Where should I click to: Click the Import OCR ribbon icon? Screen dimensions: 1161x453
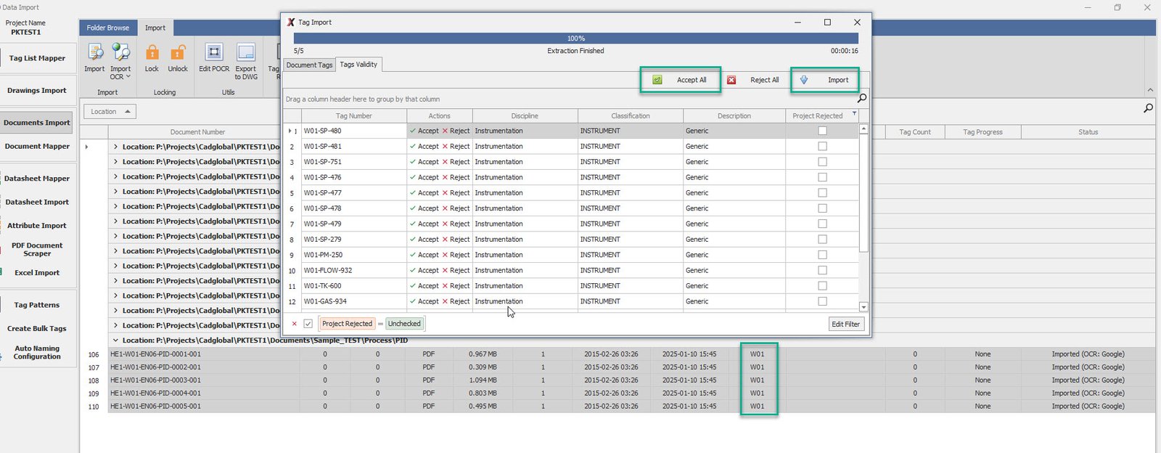click(120, 53)
